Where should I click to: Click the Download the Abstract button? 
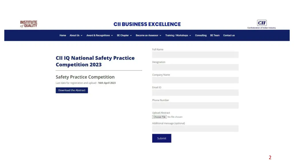coord(71,90)
